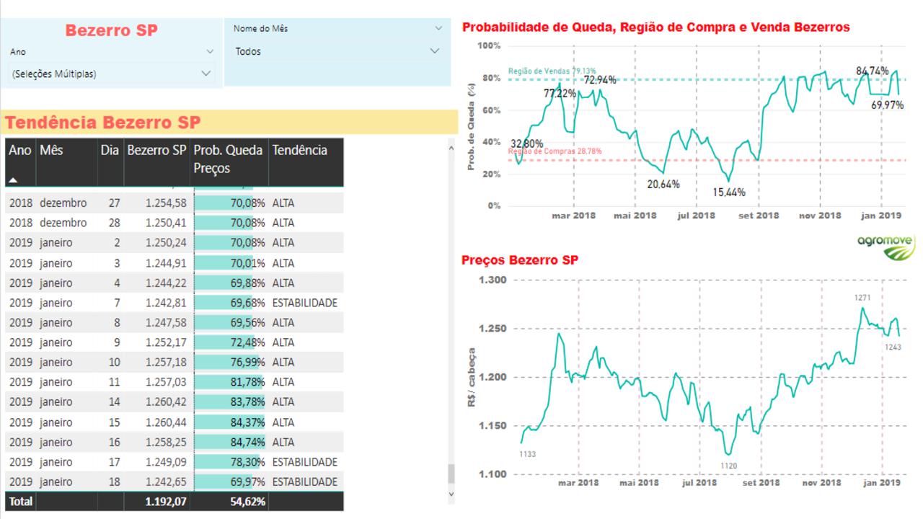Screen dimensions: 923x519
Task: Select price cell 1.254,58
Action: pyautogui.click(x=165, y=203)
